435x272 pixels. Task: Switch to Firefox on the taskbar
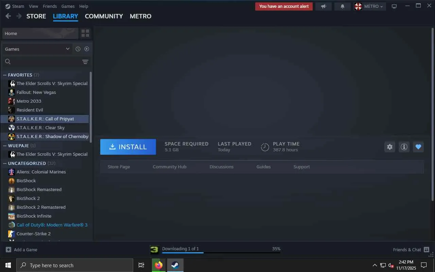point(159,265)
